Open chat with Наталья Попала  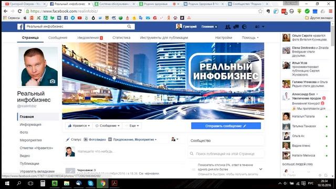[305, 117]
